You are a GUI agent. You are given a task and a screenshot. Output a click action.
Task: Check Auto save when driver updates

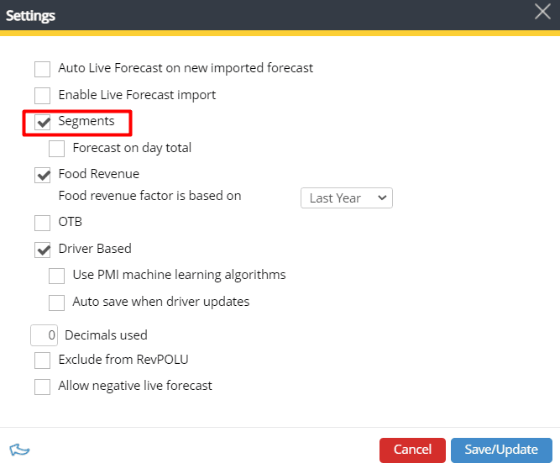tap(57, 302)
